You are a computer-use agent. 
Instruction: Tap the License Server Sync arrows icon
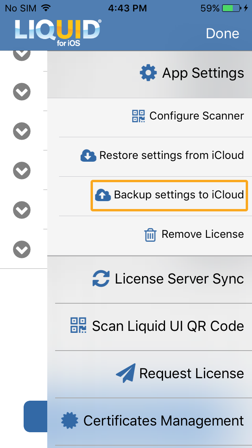pyautogui.click(x=101, y=279)
